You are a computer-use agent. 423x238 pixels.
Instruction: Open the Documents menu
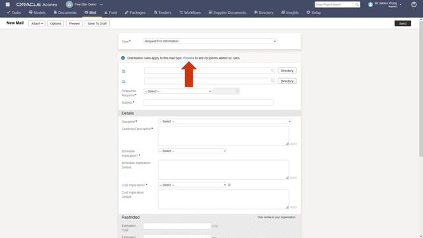tap(65, 13)
